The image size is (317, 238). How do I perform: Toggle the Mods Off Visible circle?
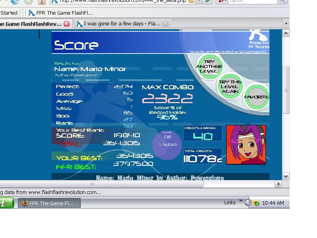(x=167, y=145)
